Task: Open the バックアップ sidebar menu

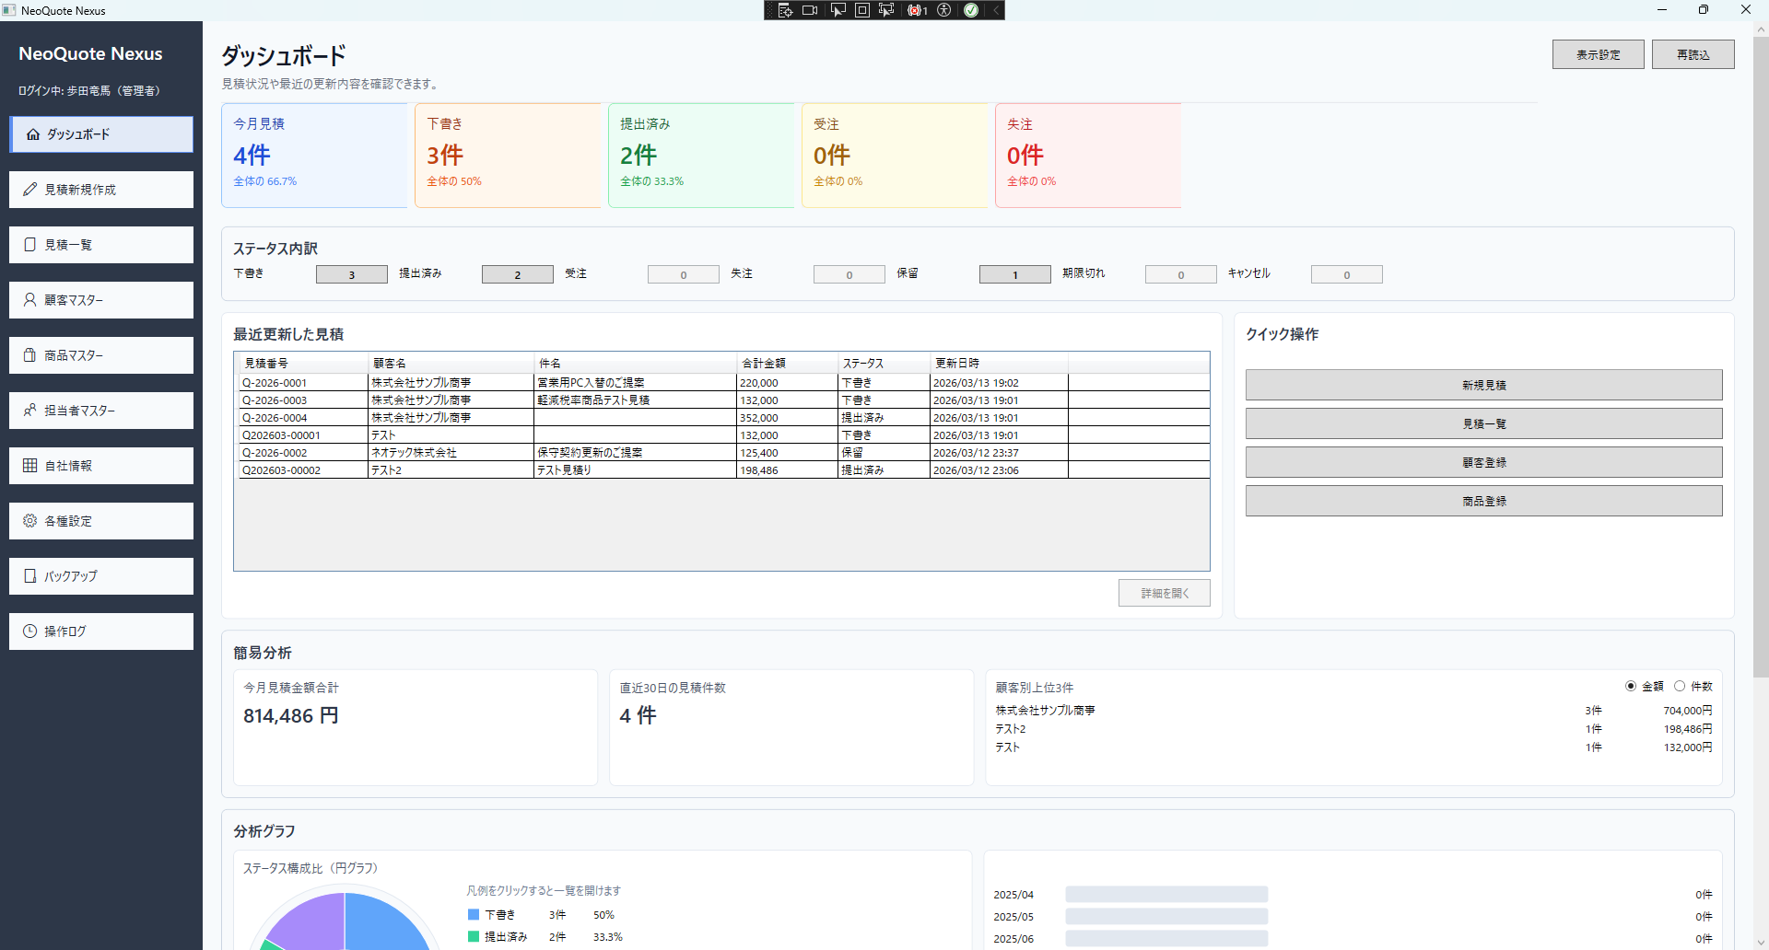Action: pyautogui.click(x=101, y=576)
